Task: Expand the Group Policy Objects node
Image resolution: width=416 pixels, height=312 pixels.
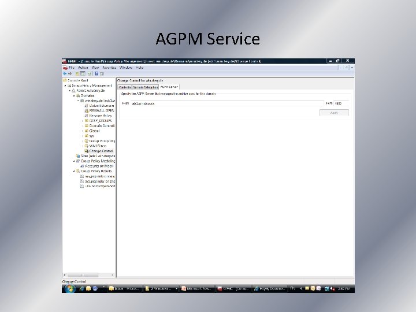Action: click(83, 141)
